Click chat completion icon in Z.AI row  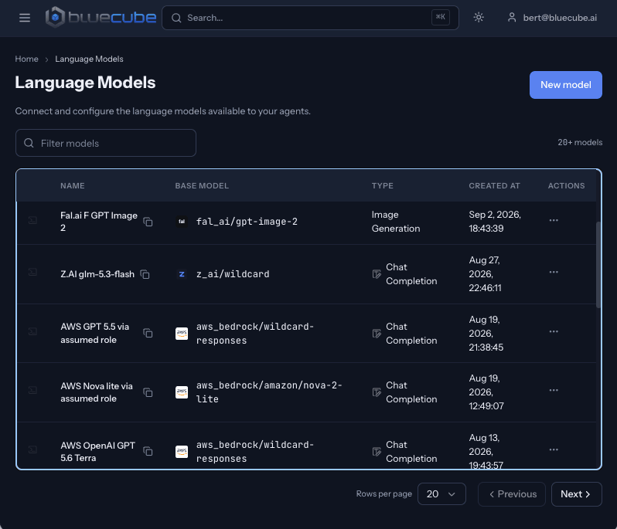pos(377,274)
